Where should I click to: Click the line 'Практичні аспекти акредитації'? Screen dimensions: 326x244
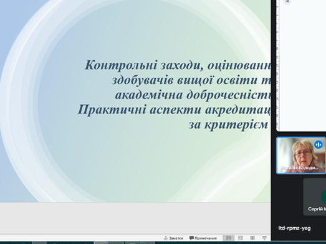point(174,110)
